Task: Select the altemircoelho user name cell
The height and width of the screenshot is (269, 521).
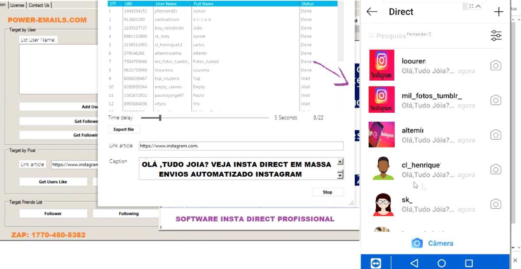Action: point(168,53)
